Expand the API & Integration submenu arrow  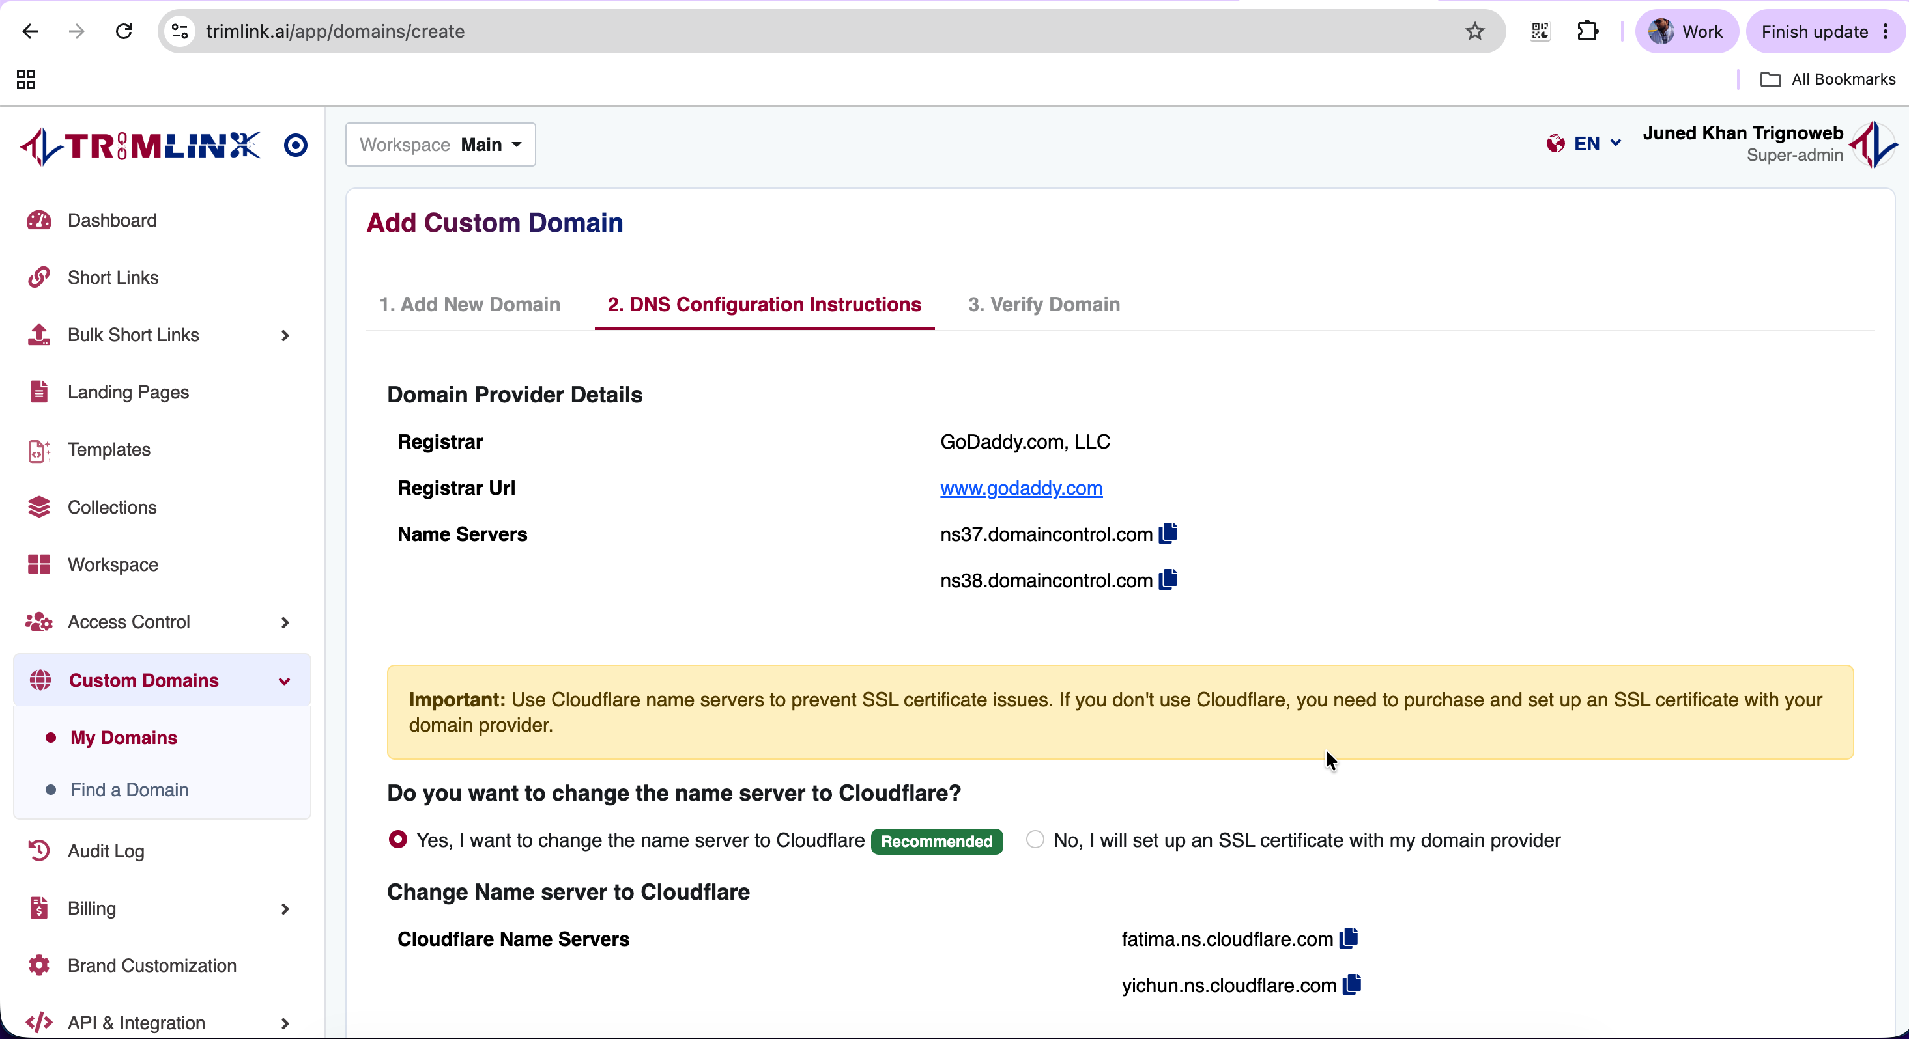click(285, 1023)
